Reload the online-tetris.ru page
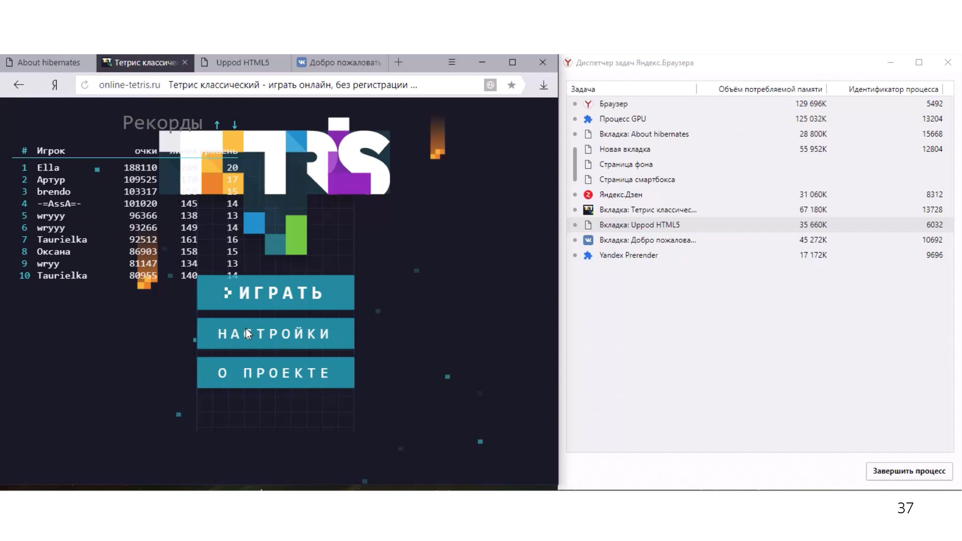962x541 pixels. 85,85
